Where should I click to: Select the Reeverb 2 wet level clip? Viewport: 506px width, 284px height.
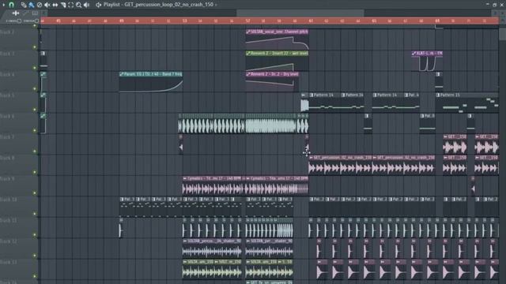[x=277, y=62]
